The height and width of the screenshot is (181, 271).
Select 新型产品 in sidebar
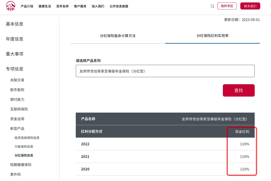[x=17, y=129]
